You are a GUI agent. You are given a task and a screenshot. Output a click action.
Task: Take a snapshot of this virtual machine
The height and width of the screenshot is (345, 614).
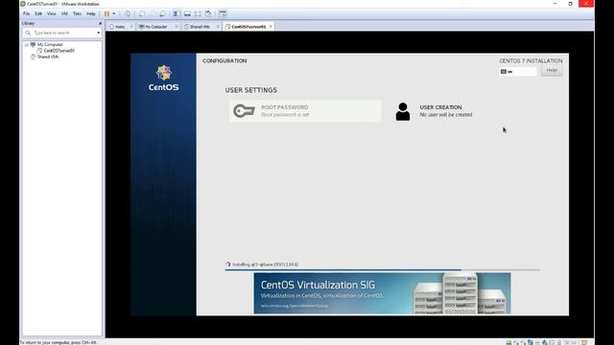[x=142, y=13]
